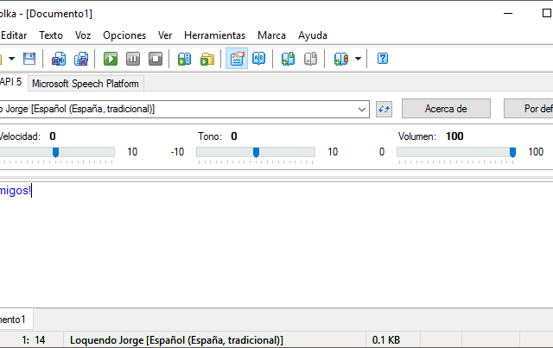553x348 pixels.
Task: Click the Acerca de button
Action: click(x=446, y=109)
